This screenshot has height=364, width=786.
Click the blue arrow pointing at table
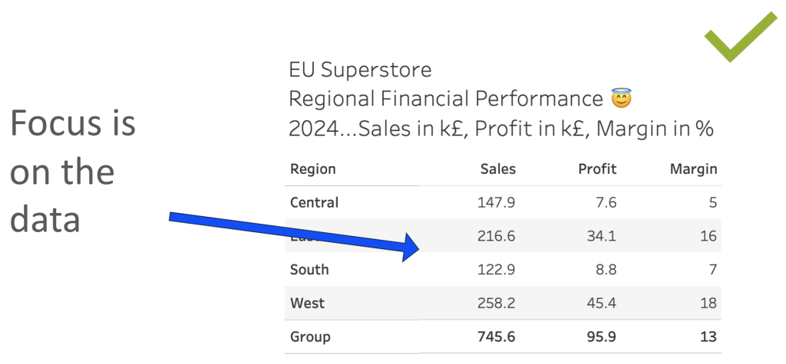click(x=294, y=236)
